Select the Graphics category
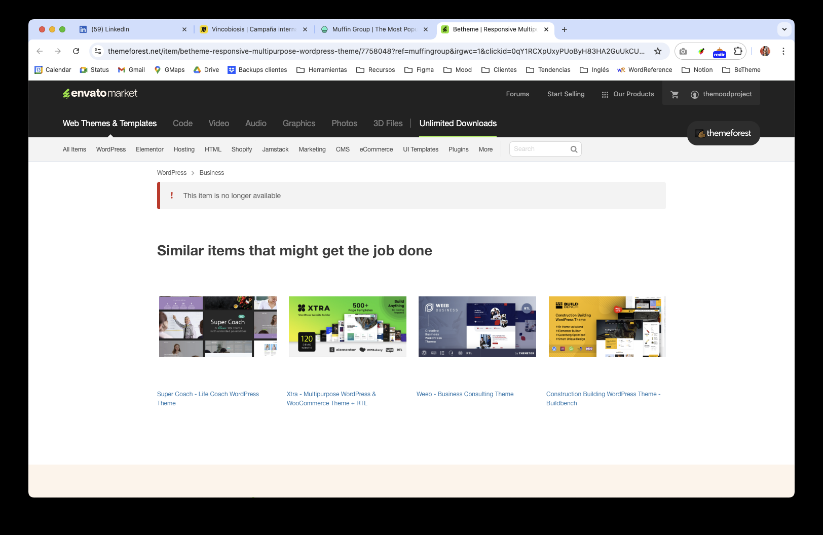The image size is (823, 535). pyautogui.click(x=299, y=123)
